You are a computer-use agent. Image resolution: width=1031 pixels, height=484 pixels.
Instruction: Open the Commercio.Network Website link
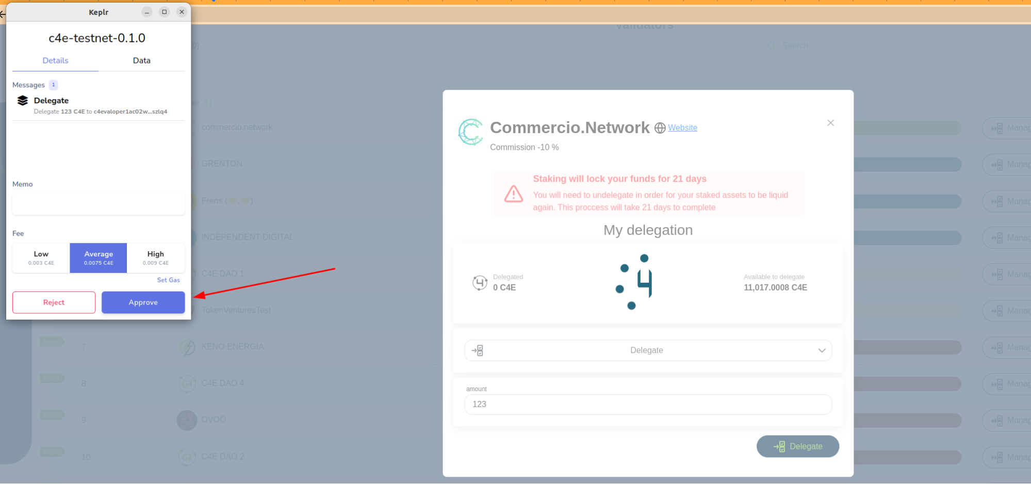(x=682, y=127)
